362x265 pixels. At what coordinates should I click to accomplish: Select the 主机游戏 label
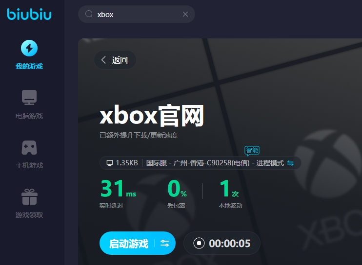tap(29, 165)
